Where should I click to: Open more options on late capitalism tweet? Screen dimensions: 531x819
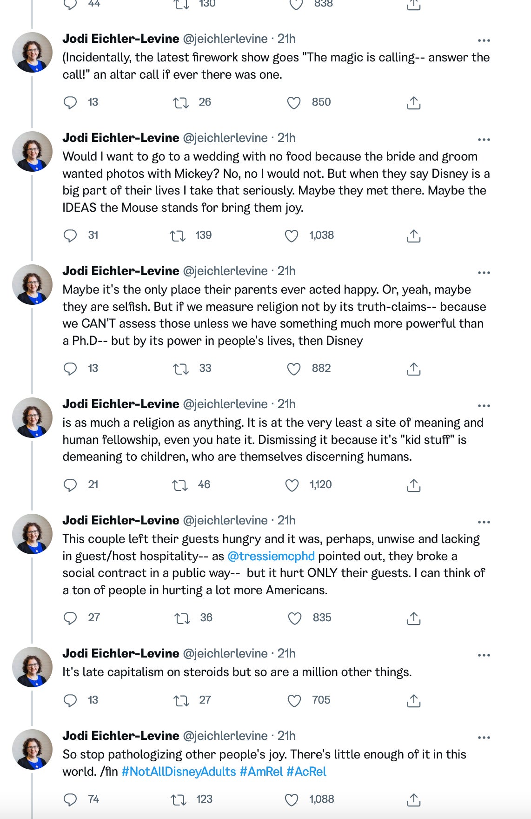484,655
